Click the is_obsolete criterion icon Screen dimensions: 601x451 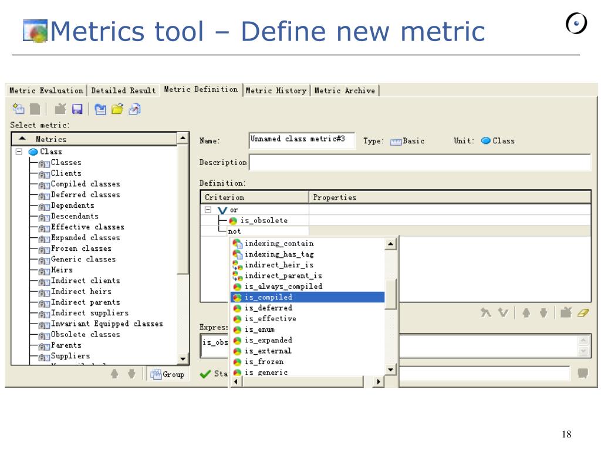(233, 221)
